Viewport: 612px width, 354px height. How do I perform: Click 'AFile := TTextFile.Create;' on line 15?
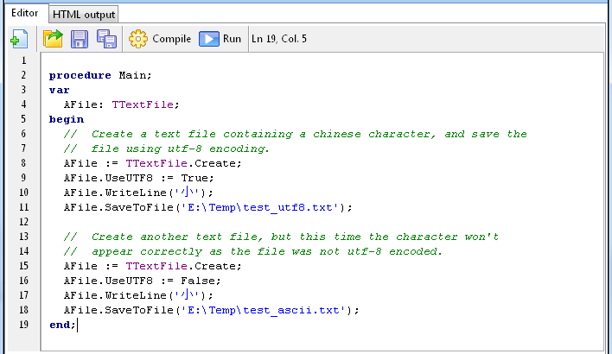(153, 266)
